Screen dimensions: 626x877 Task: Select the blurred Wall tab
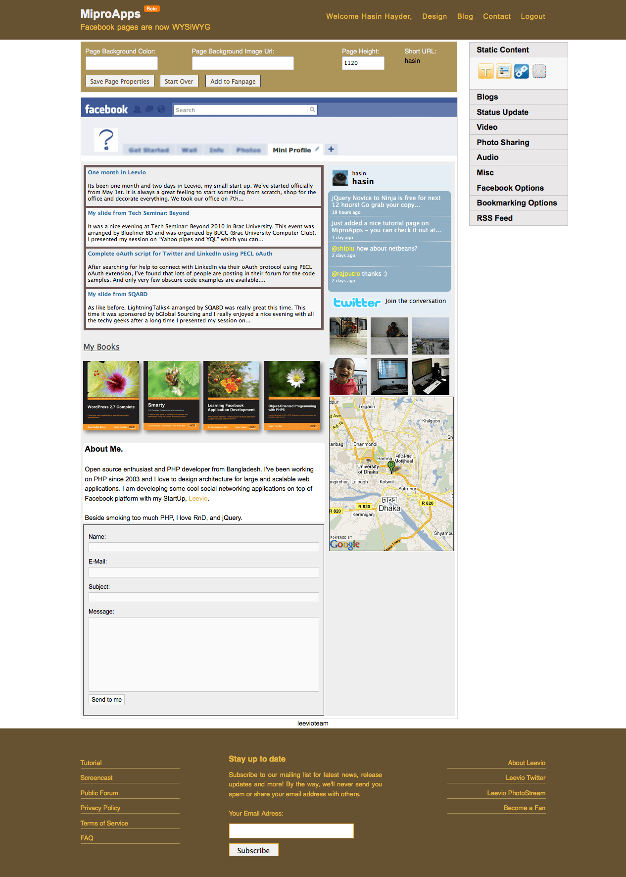190,150
